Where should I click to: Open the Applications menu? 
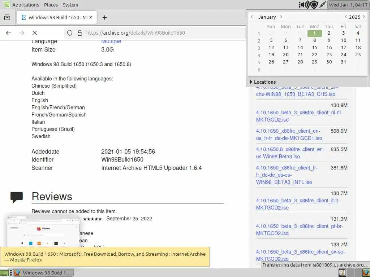tap(26, 5)
